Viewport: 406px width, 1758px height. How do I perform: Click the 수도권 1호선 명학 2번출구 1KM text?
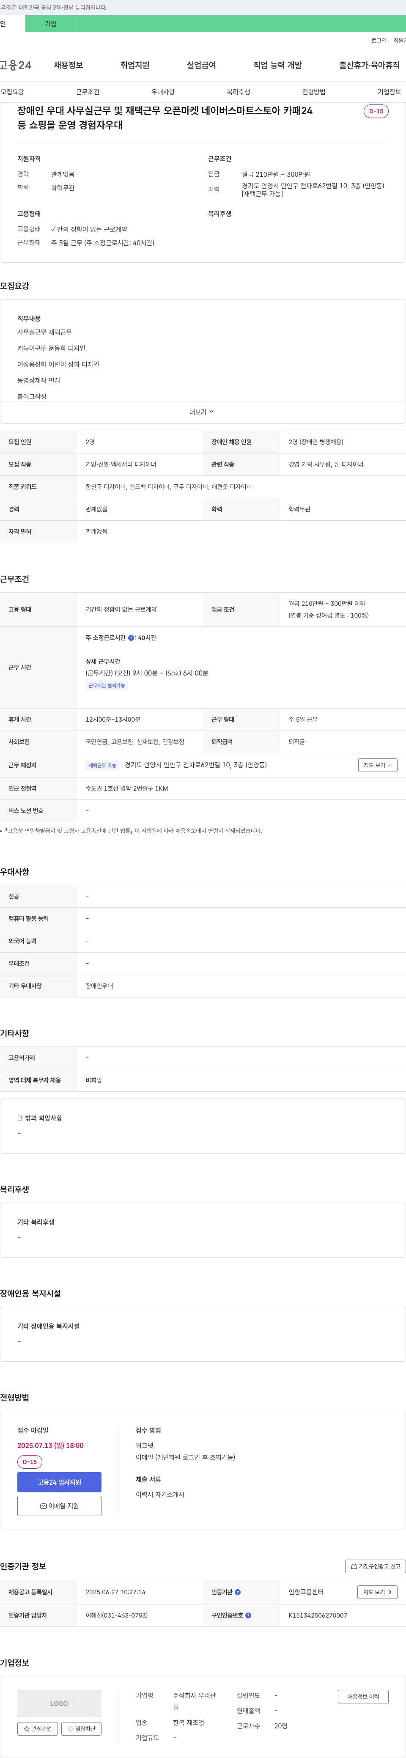pos(127,788)
